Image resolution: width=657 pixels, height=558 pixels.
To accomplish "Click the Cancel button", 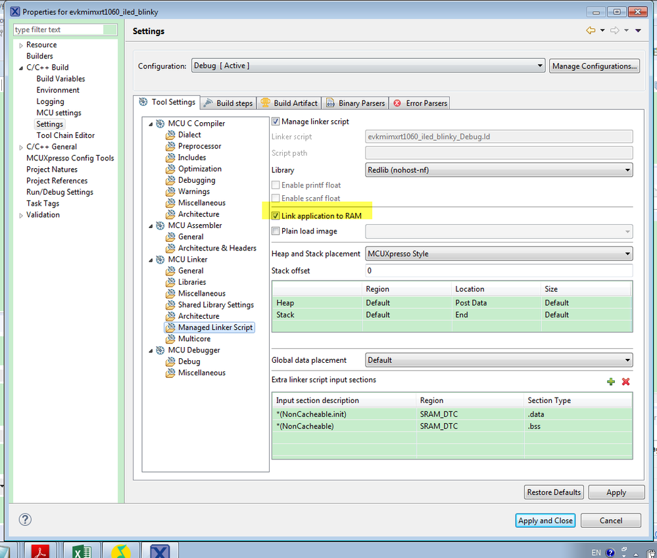I will point(610,521).
